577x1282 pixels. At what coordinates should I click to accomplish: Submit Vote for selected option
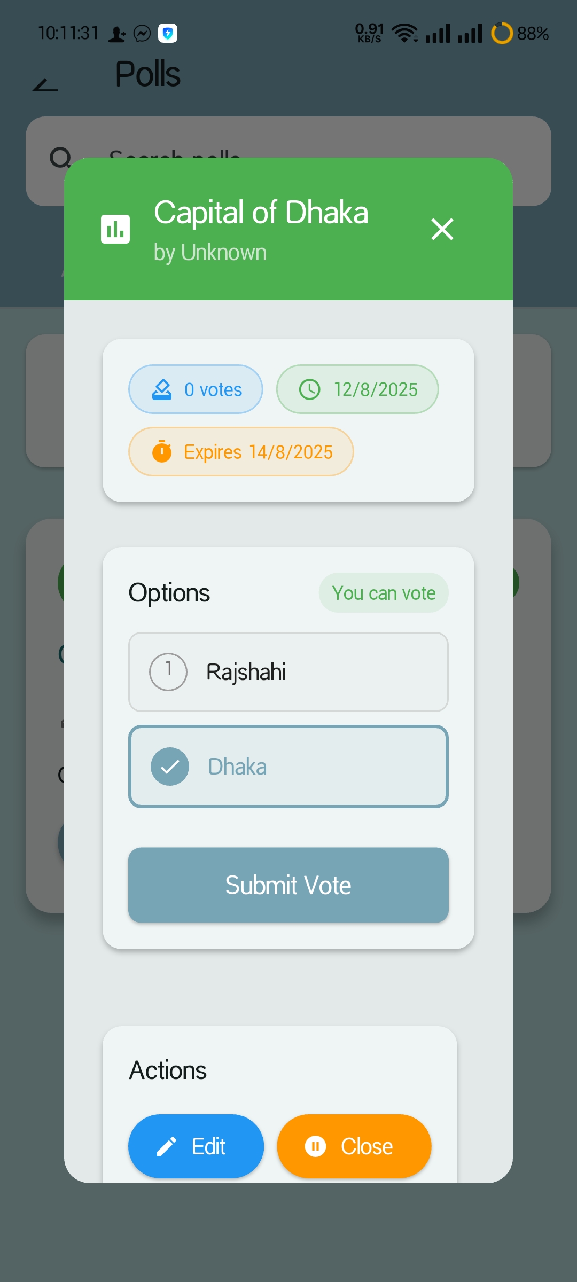point(288,885)
